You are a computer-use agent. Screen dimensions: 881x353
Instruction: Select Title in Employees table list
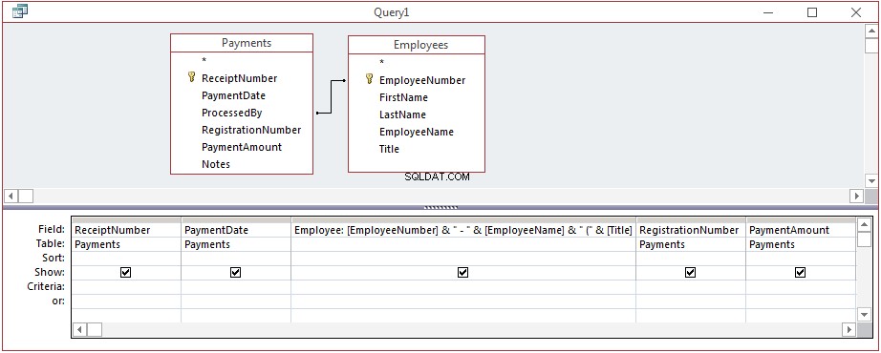point(389,149)
